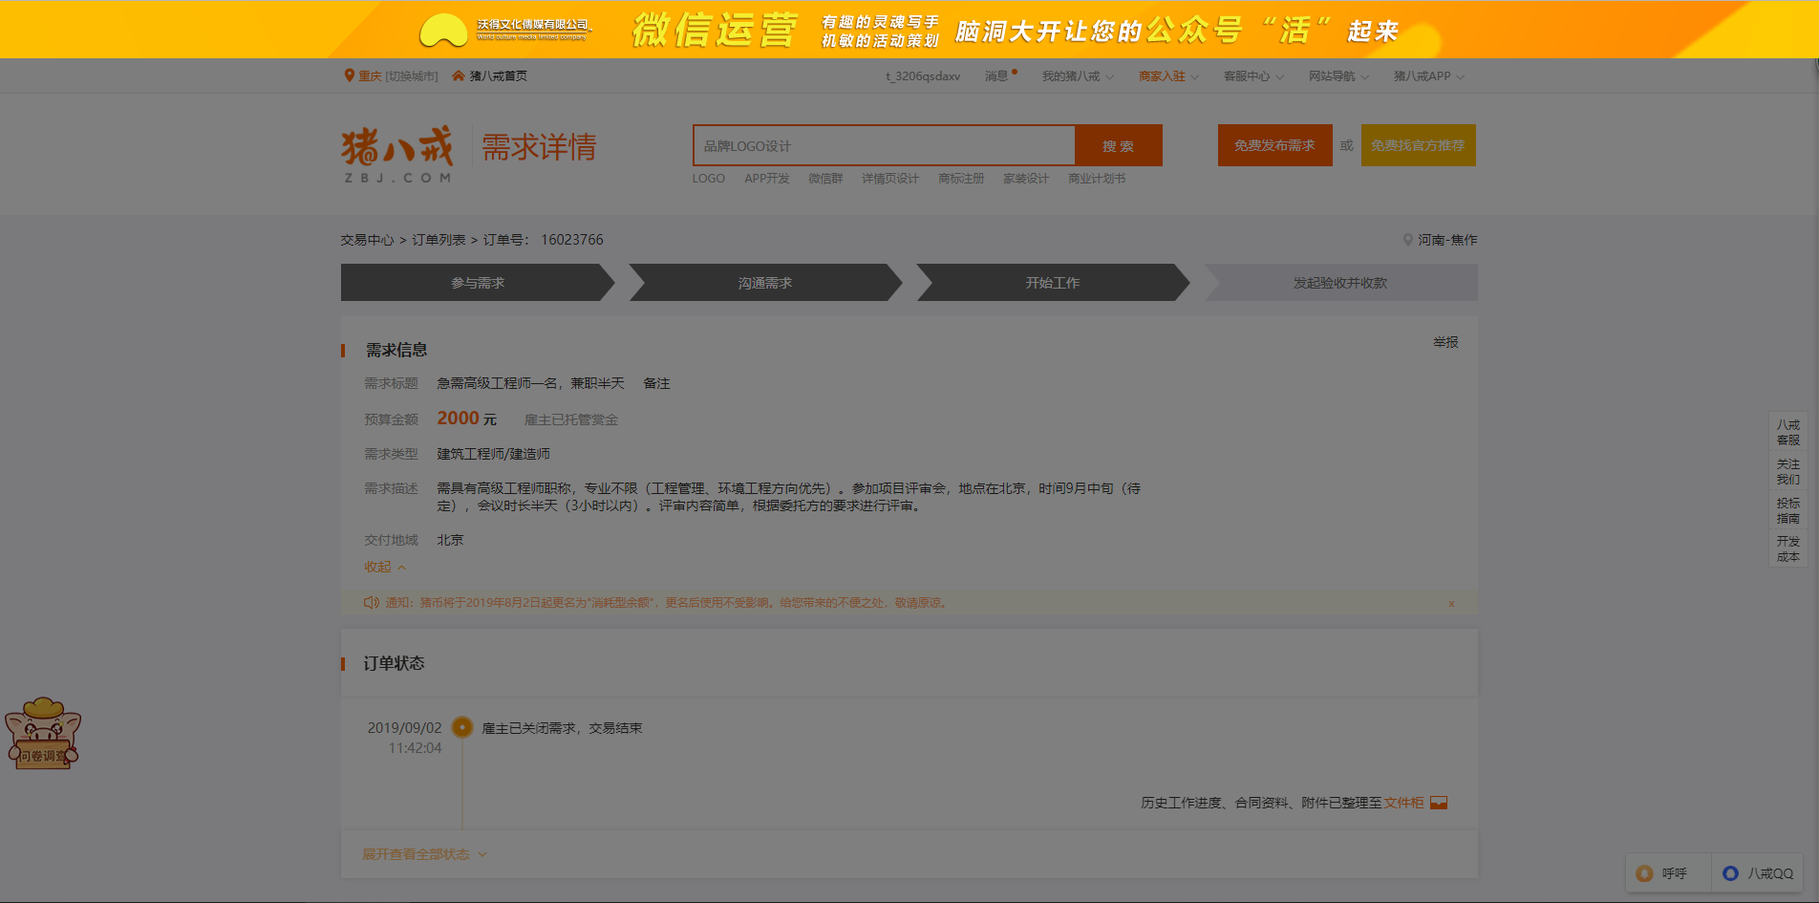1819x903 pixels.
Task: Click the location pin beside 河南-焦作
Action: click(x=1407, y=240)
